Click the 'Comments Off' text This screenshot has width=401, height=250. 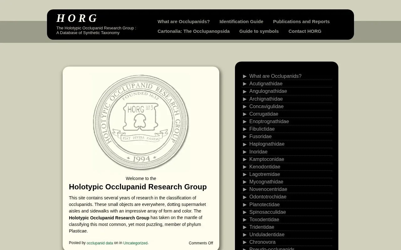coord(201,243)
